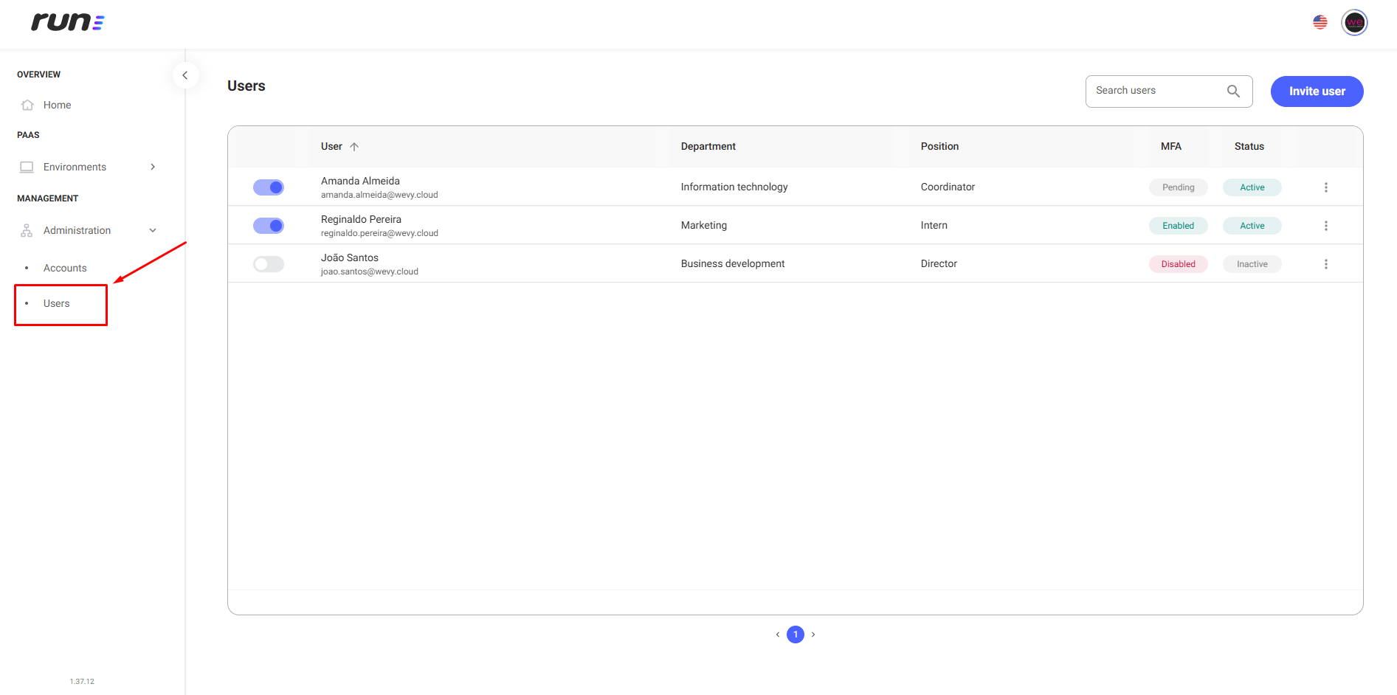Click the version number 1.37.12
The height and width of the screenshot is (695, 1397).
click(82, 682)
